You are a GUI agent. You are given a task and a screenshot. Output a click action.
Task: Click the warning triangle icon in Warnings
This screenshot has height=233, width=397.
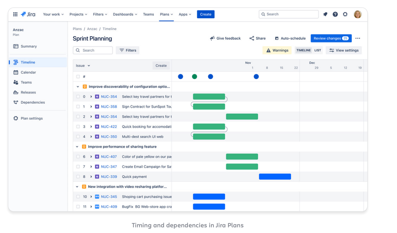tap(268, 50)
